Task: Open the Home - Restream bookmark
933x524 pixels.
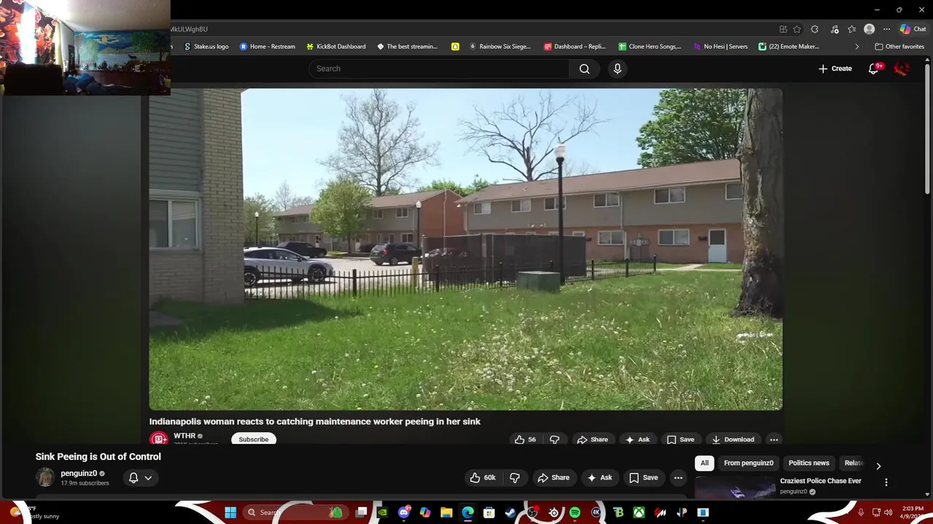Action: tap(268, 47)
